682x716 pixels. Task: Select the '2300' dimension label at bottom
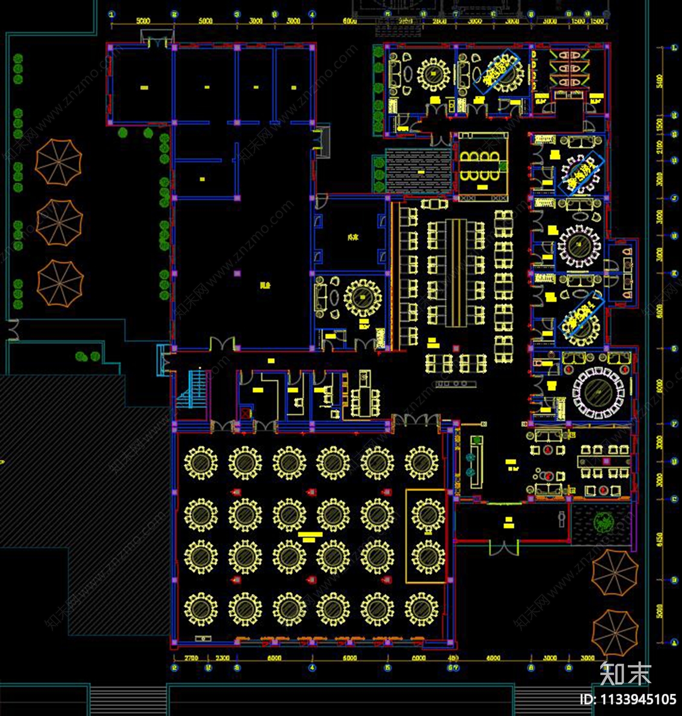pos(222,658)
